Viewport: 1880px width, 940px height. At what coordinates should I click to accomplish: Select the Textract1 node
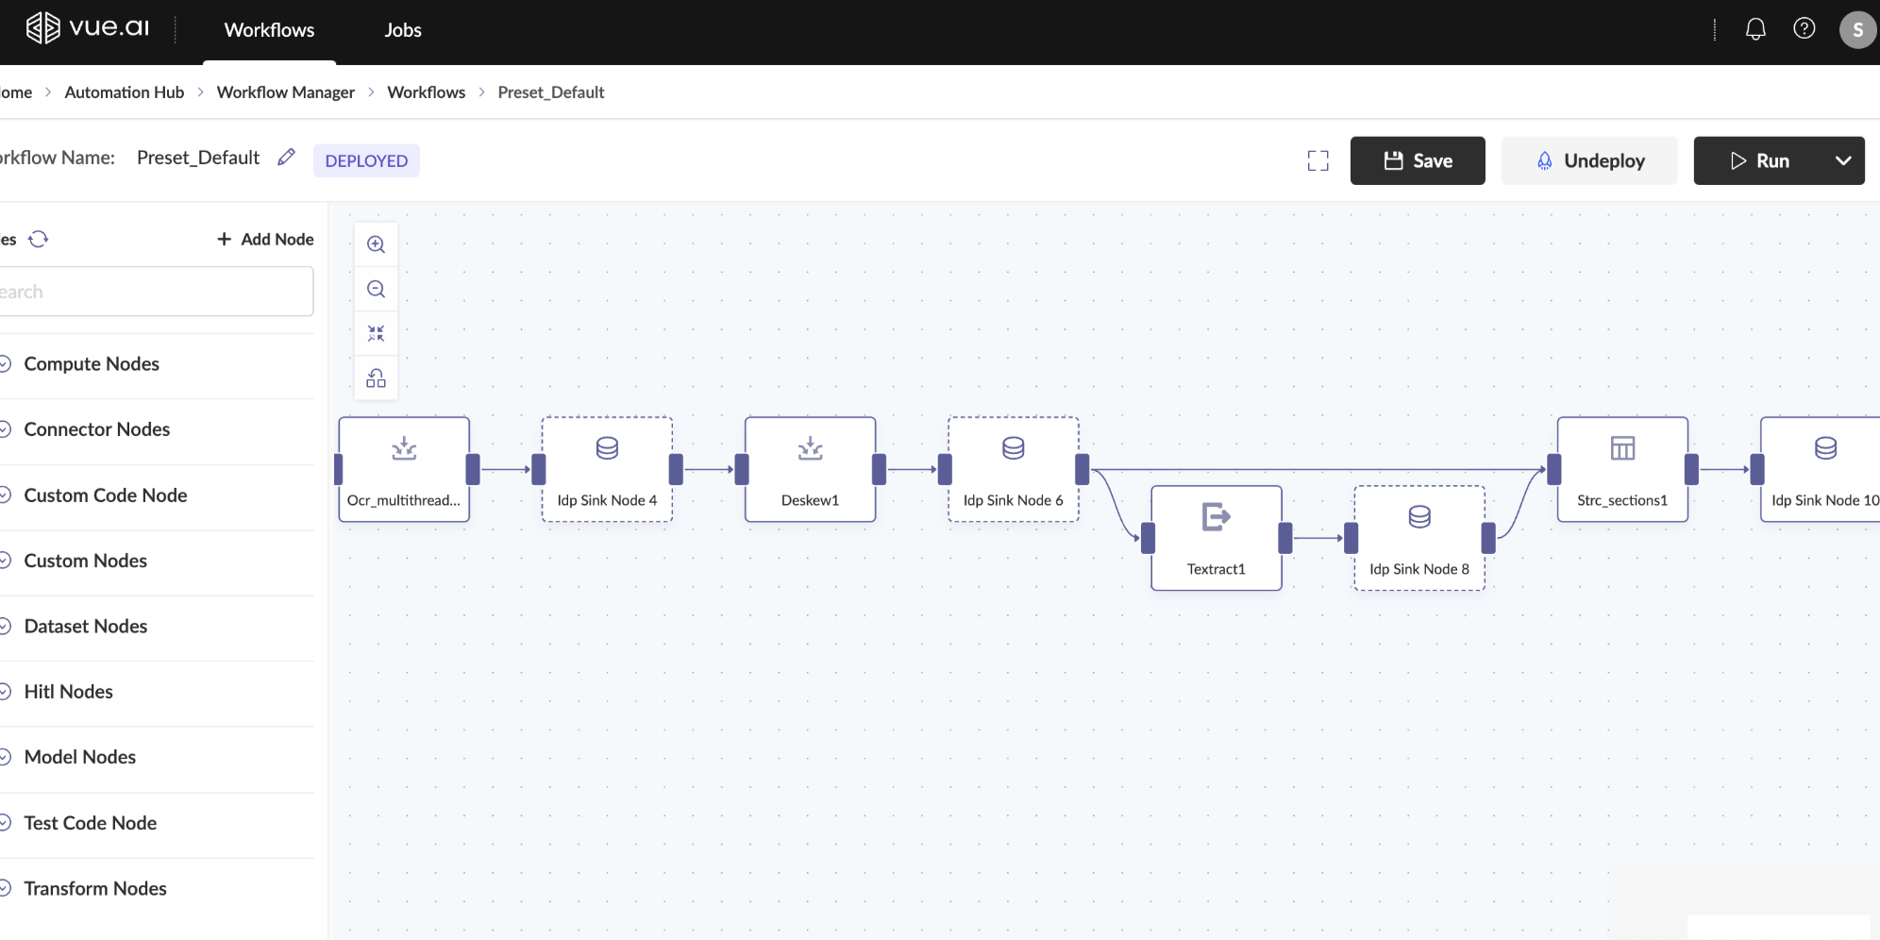[1217, 538]
